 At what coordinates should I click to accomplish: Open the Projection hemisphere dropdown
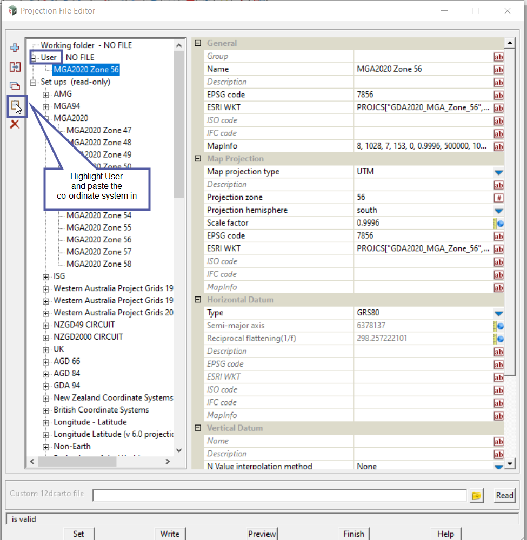pos(498,211)
